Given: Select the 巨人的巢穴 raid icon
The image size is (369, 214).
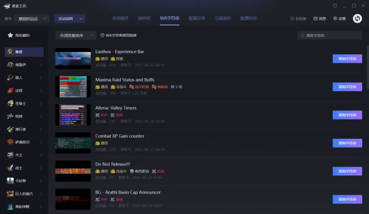Looking at the screenshot, I should pyautogui.click(x=10, y=194).
